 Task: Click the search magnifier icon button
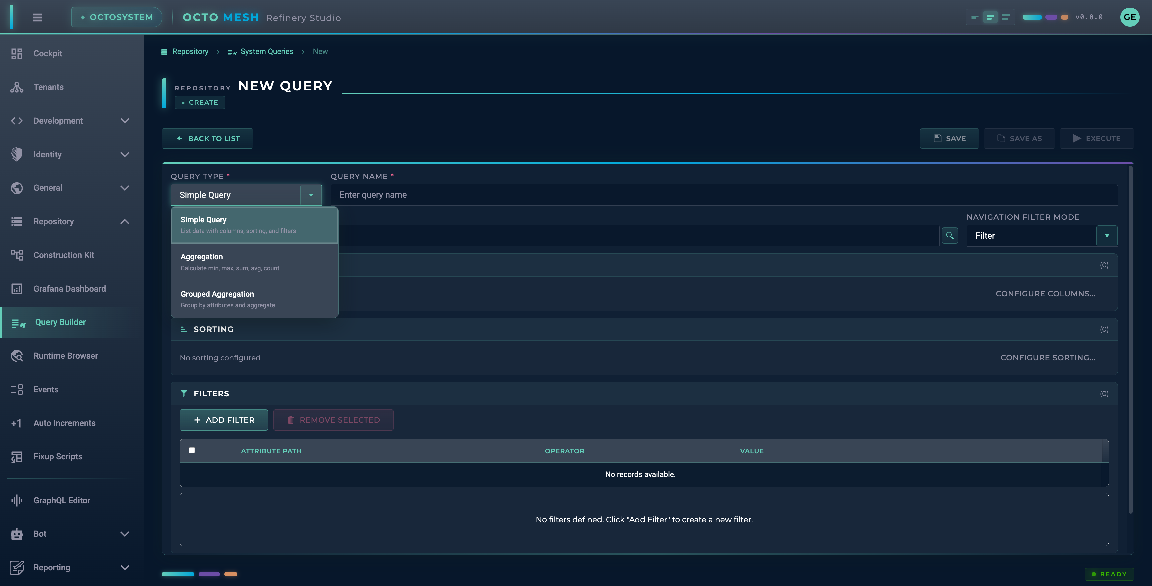tap(949, 236)
